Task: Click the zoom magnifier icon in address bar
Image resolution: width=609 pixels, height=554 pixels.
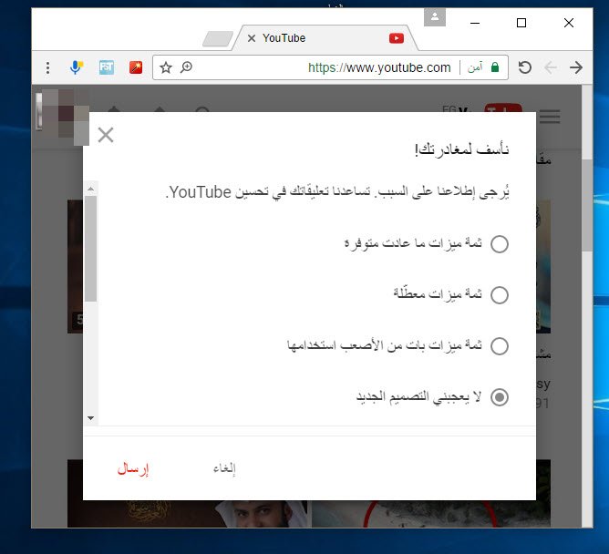Action: (186, 67)
